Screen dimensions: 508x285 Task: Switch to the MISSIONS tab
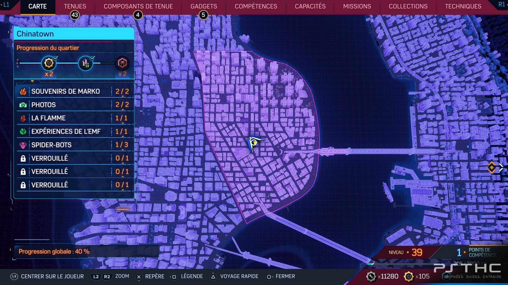[x=357, y=6]
